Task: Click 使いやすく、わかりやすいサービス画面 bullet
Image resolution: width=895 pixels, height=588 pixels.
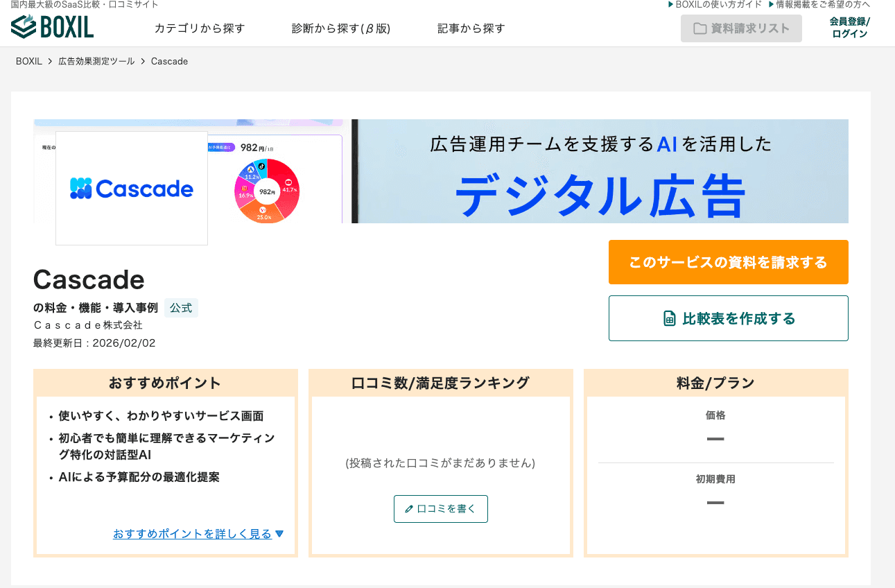Action: [161, 416]
